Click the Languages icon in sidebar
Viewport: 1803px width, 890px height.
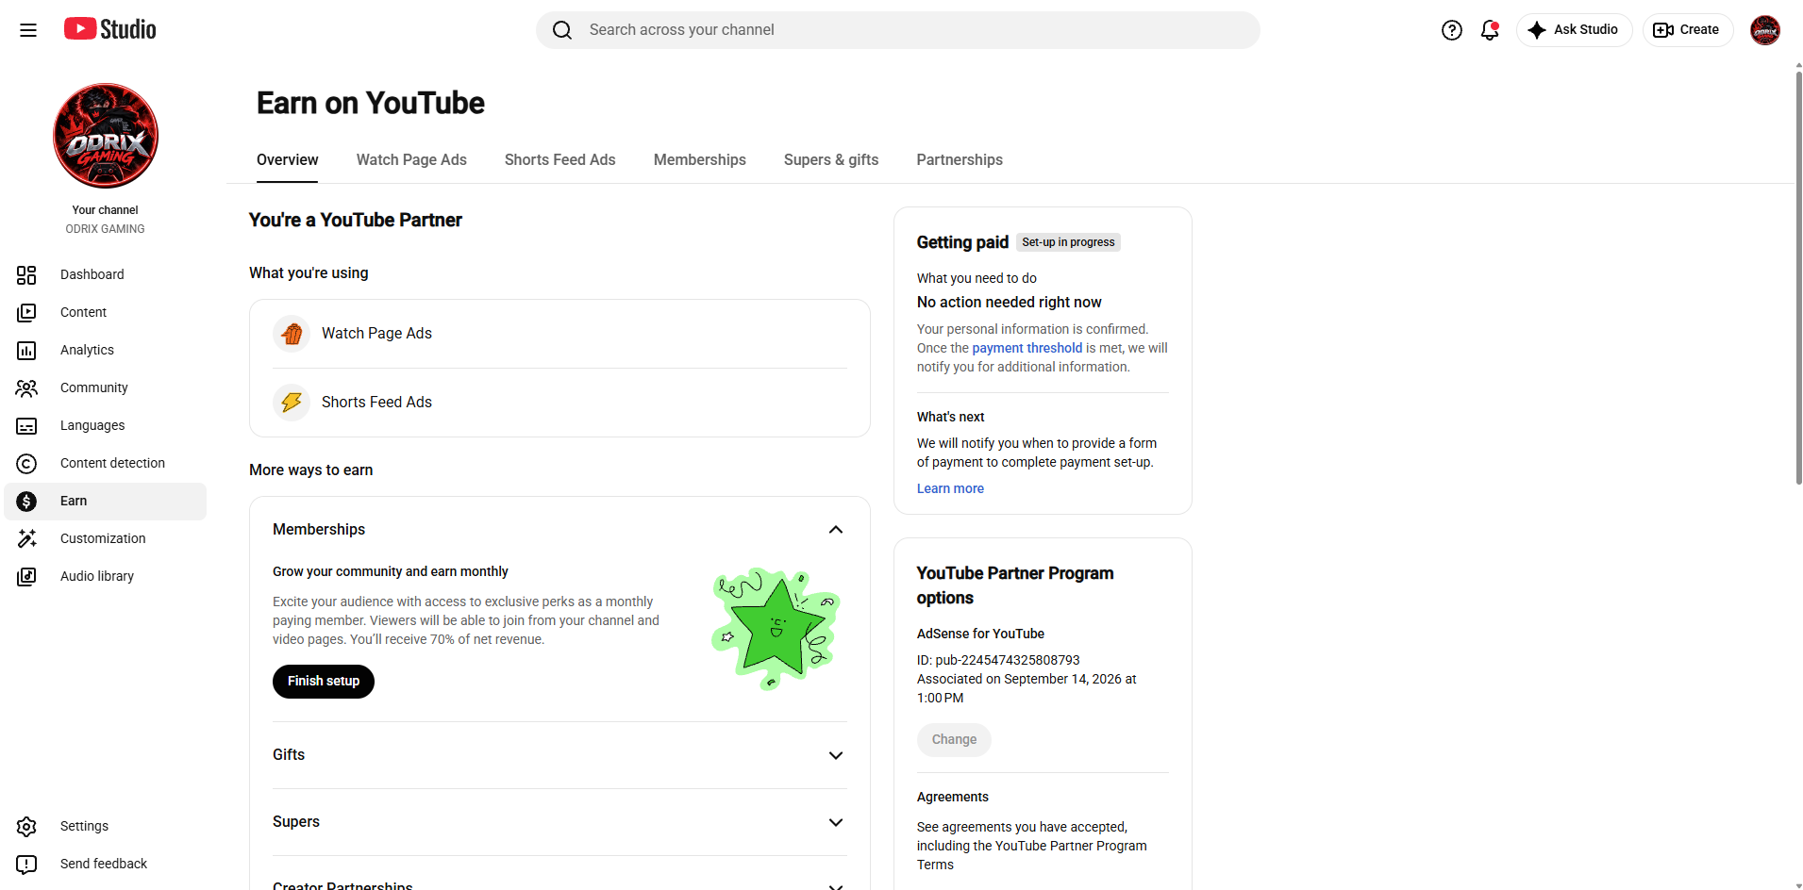(26, 425)
